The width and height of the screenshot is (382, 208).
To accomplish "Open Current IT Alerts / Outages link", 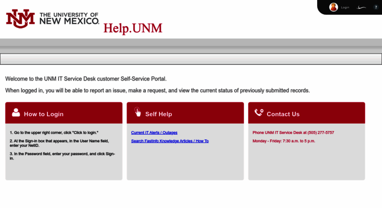I will 154,133.
